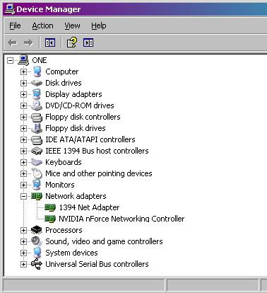This screenshot has height=293, width=267.
Task: Select the Display adapters label
Action: click(73, 94)
